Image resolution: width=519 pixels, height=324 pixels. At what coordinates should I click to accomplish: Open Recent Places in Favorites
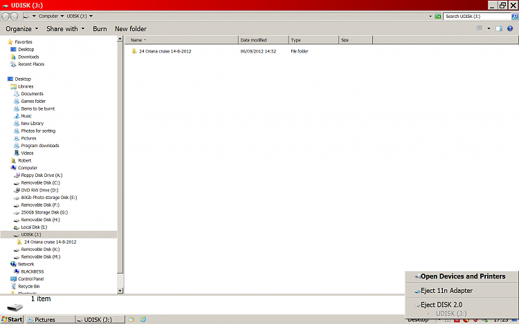tap(31, 64)
